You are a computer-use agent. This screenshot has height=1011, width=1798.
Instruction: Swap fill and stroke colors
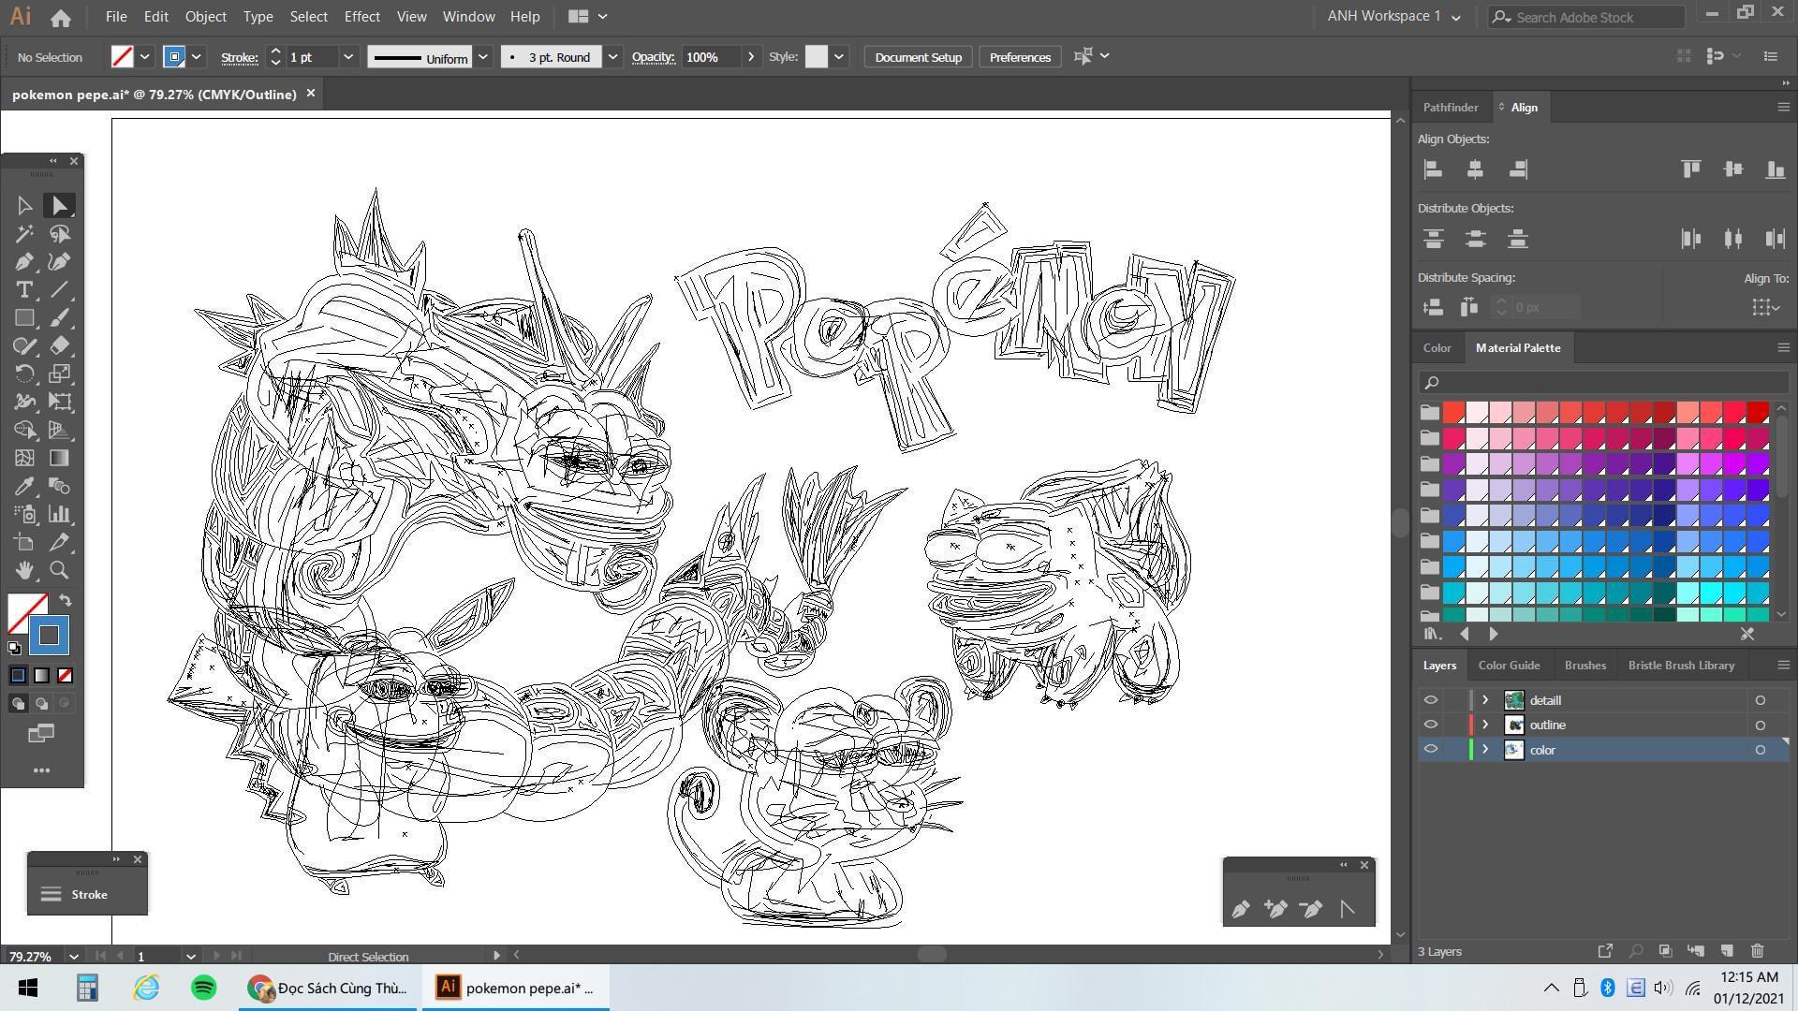(66, 600)
